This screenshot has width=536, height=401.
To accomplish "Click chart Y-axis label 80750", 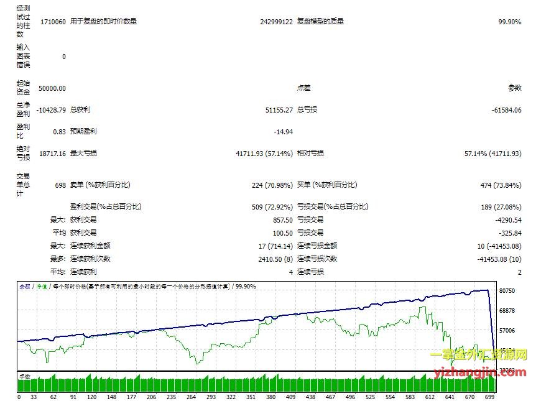I will coord(507,290).
